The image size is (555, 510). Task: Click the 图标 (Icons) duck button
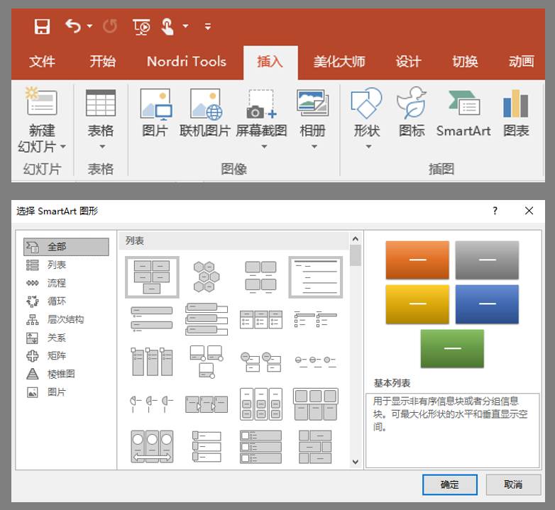coord(412,112)
